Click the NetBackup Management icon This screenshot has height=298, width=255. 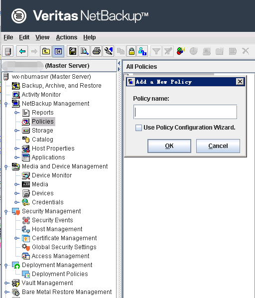pos(16,104)
